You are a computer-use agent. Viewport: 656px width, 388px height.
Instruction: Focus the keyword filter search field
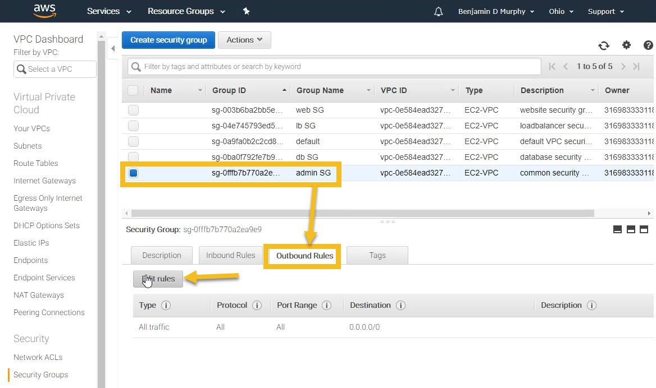pyautogui.click(x=334, y=67)
